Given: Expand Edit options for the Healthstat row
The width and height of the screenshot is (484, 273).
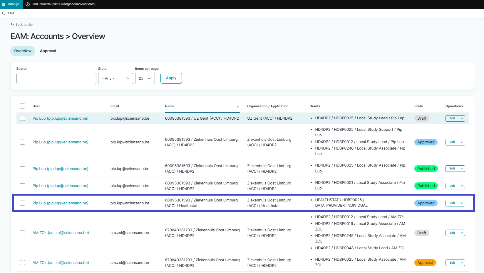Looking at the screenshot, I should (462, 203).
